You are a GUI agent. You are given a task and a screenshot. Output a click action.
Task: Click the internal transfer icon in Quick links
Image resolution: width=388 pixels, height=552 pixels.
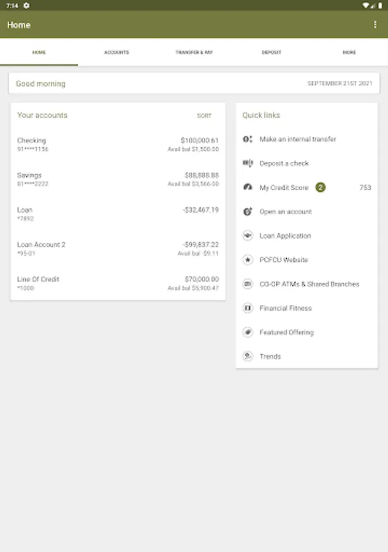tap(248, 139)
